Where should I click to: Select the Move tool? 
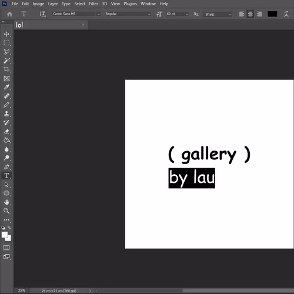6,34
